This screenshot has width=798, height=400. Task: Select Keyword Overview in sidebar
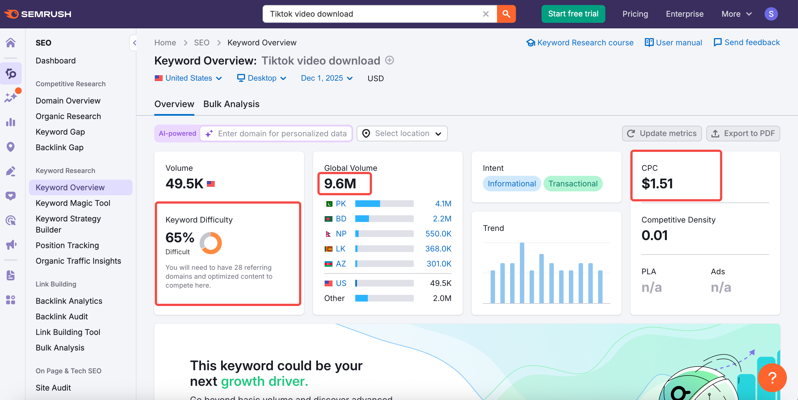pos(80,187)
